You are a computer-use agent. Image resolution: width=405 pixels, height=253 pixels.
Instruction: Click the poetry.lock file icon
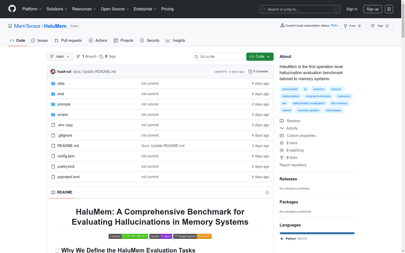[53, 166]
